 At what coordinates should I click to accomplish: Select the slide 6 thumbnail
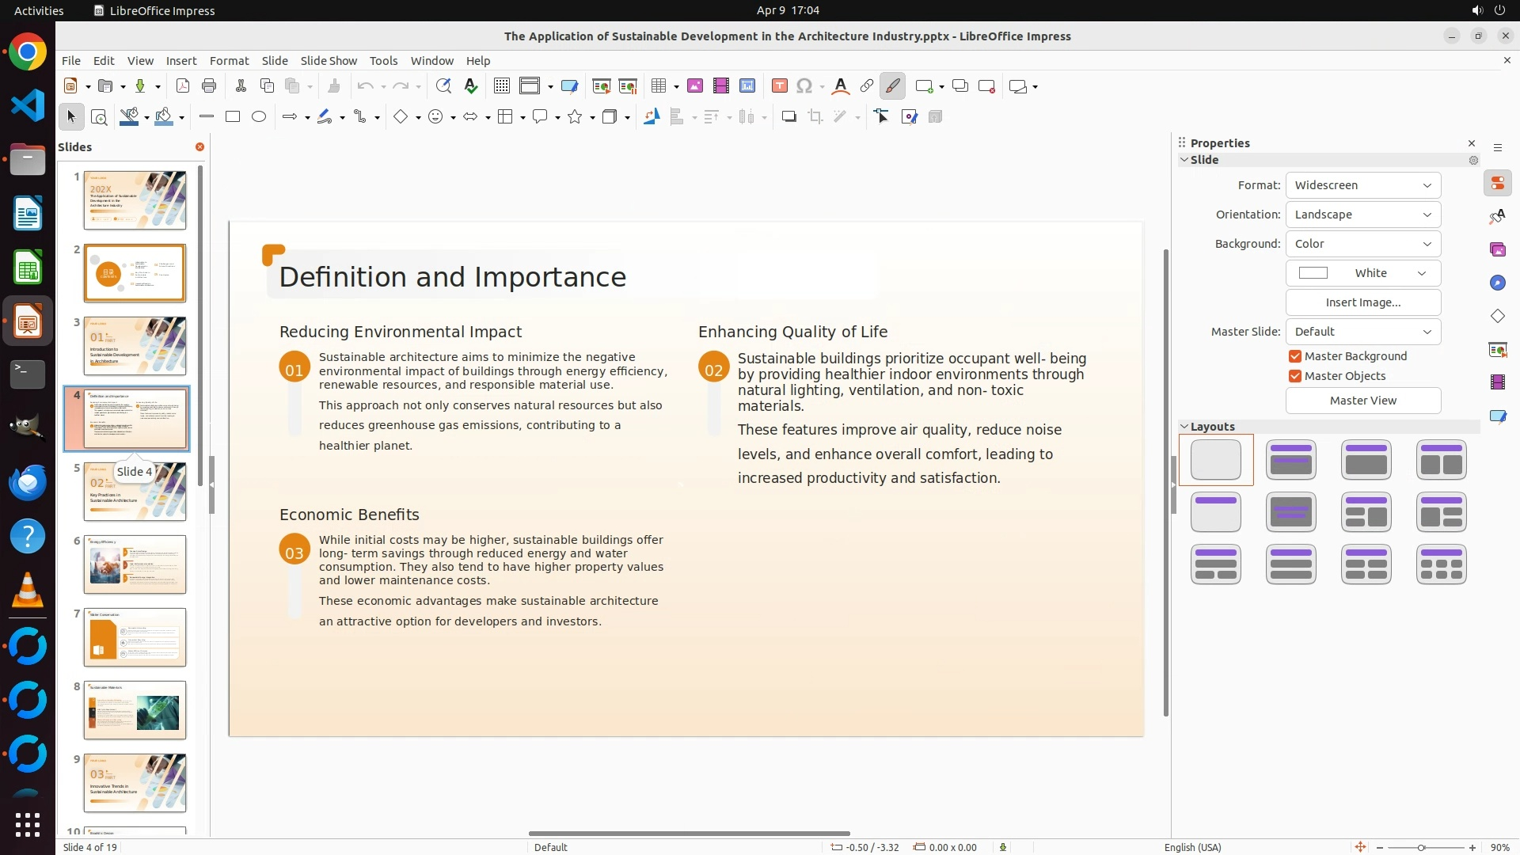click(x=135, y=564)
